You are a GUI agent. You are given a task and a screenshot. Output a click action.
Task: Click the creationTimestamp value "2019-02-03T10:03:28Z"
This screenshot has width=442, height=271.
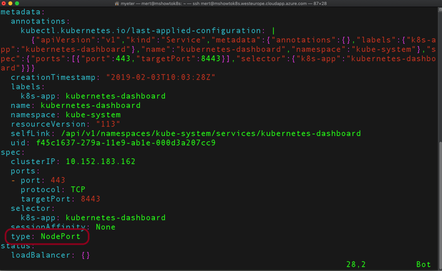tap(161, 77)
